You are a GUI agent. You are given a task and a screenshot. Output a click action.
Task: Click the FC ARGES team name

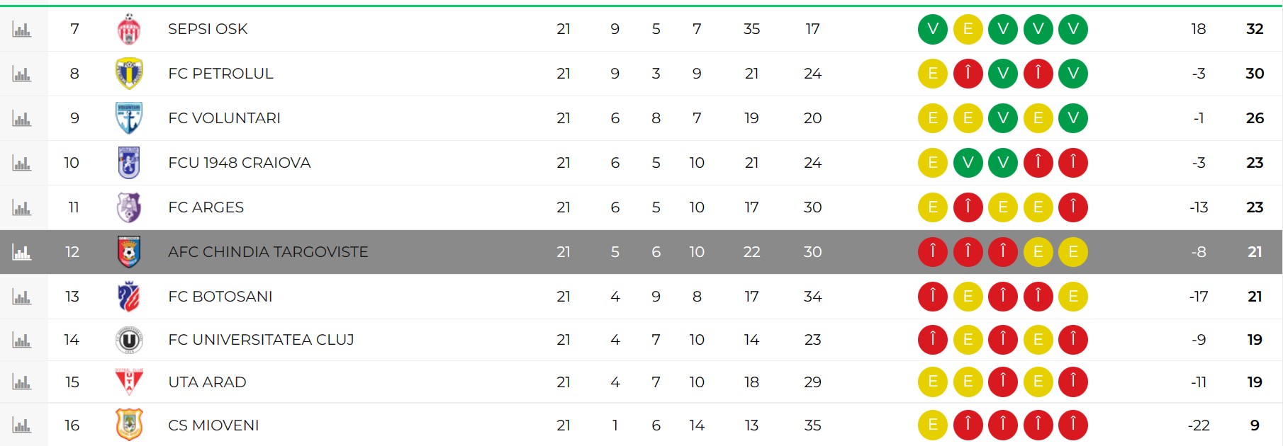pyautogui.click(x=206, y=207)
